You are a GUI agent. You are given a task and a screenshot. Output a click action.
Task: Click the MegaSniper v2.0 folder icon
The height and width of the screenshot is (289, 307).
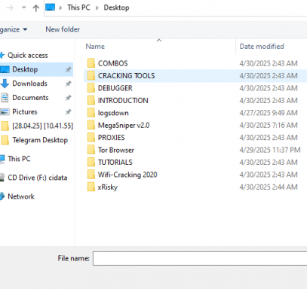click(91, 125)
